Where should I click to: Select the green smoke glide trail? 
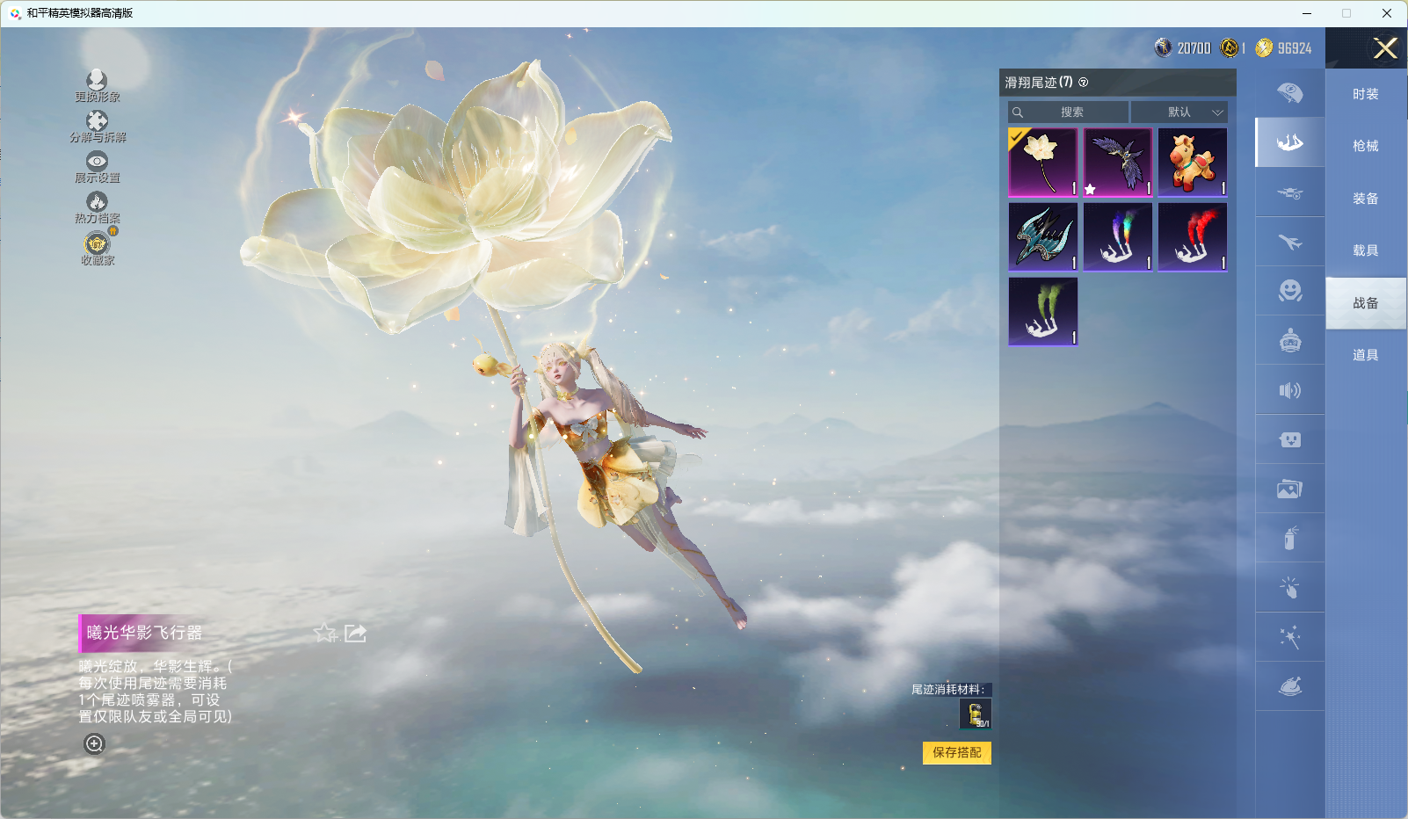[1043, 312]
